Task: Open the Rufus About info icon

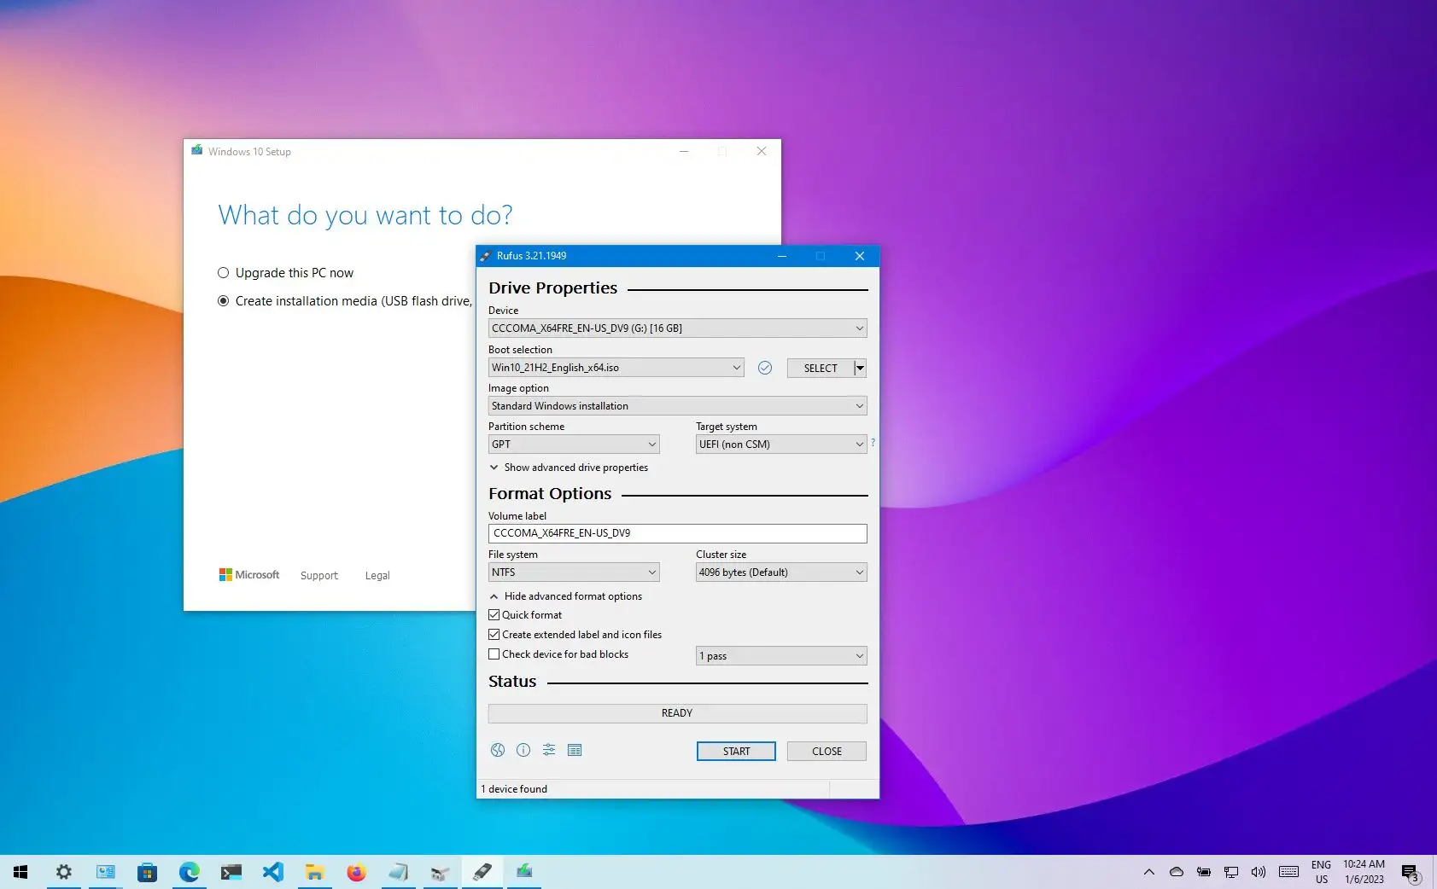Action: point(523,750)
